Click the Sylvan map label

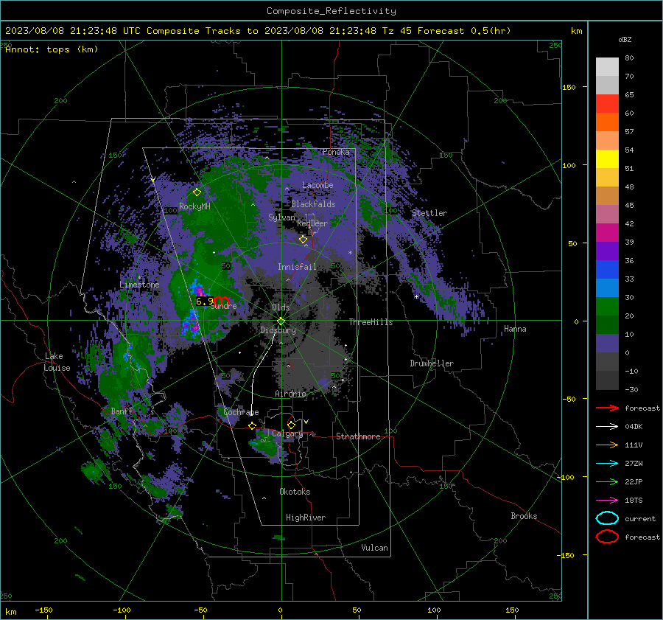[281, 217]
